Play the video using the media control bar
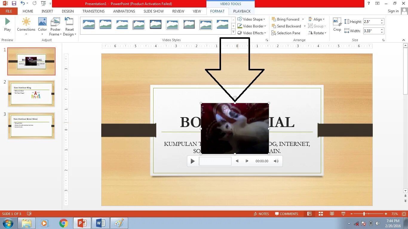This screenshot has width=408, height=229. click(x=193, y=161)
